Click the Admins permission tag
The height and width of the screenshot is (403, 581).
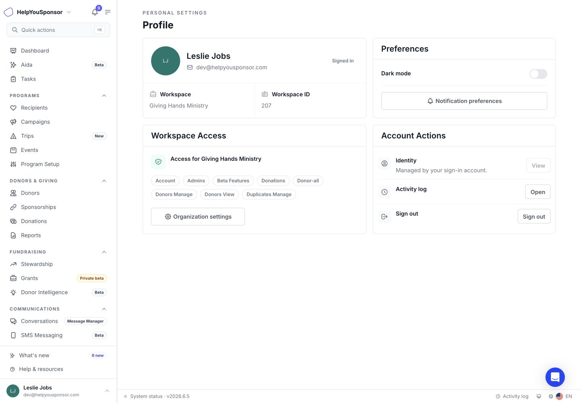tap(196, 181)
